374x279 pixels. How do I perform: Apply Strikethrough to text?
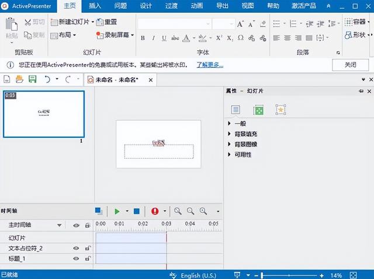click(x=175, y=38)
